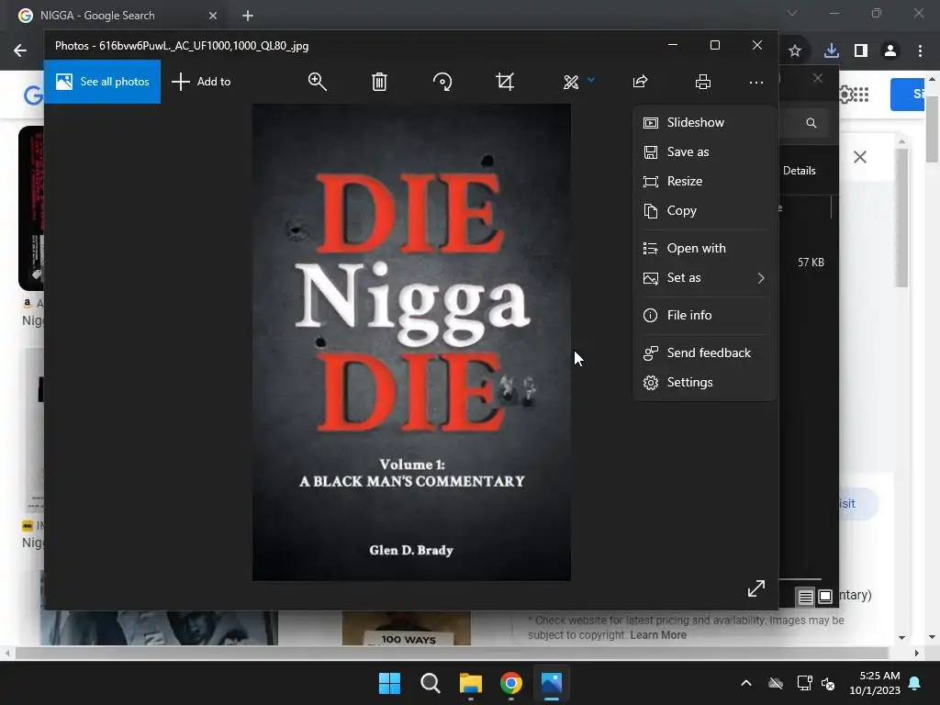Open the Details tab in background window
940x705 pixels.
pos(800,171)
